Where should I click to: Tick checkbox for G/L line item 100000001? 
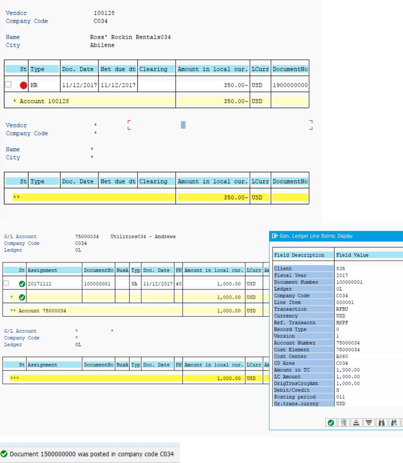point(6,283)
